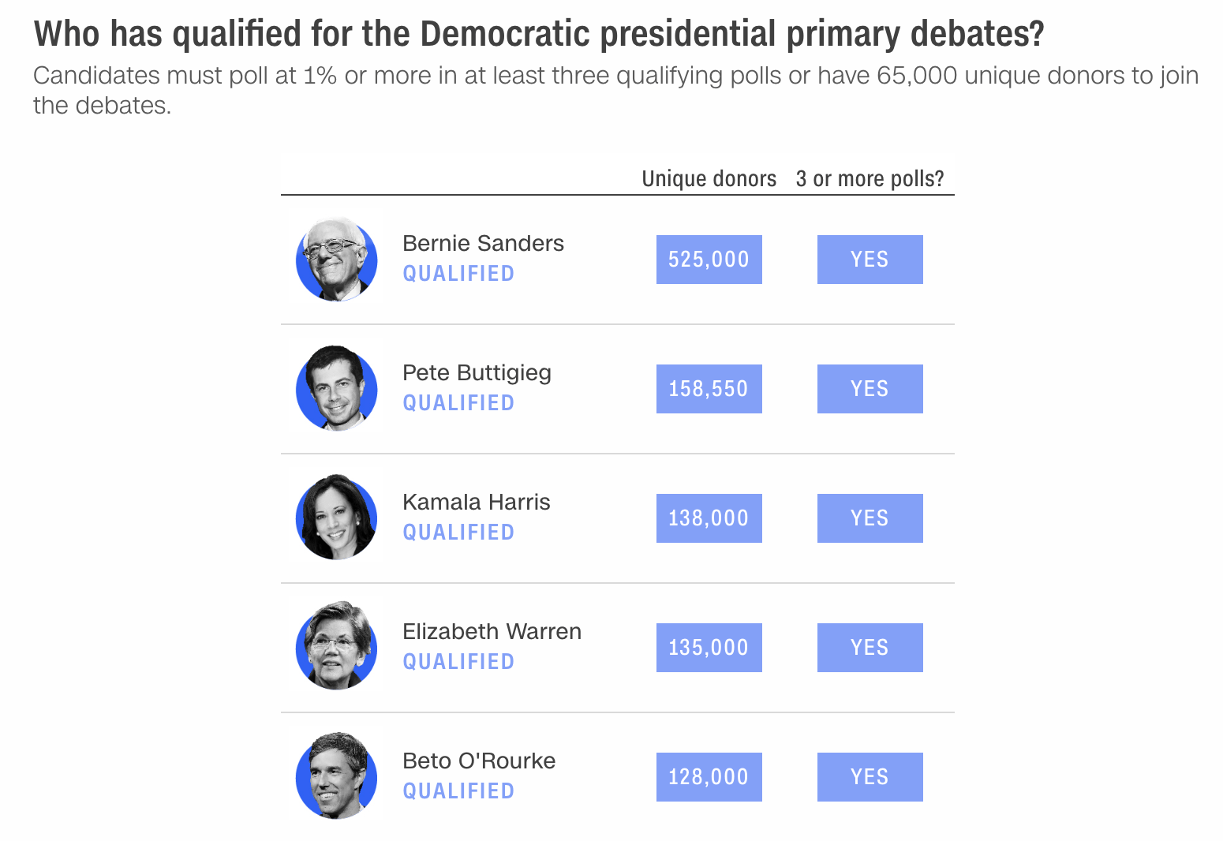
Task: Select the 525,000 unique donors box
Action: point(709,260)
